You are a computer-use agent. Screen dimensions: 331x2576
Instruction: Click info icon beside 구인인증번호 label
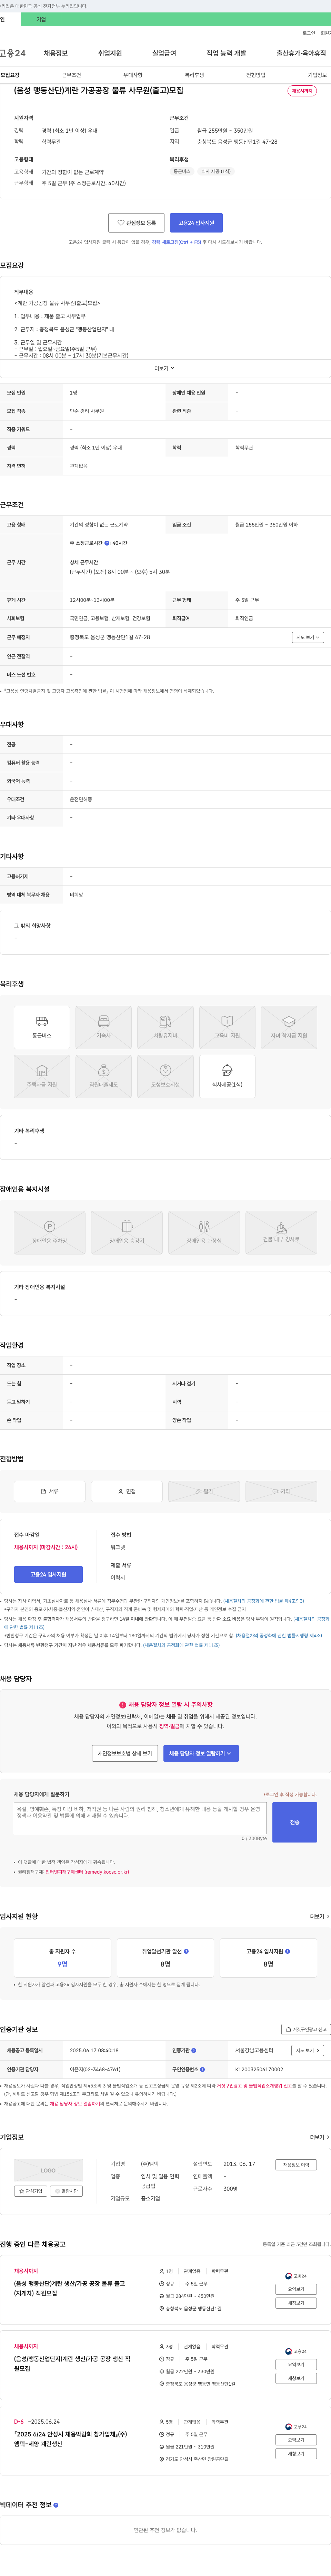pyautogui.click(x=202, y=2069)
